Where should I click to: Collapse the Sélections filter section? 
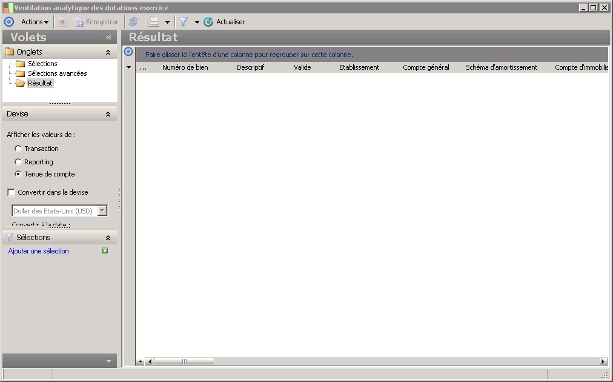pos(108,238)
